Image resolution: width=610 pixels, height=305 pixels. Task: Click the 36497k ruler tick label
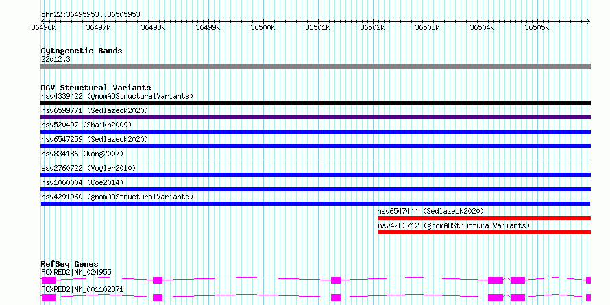coord(99,27)
